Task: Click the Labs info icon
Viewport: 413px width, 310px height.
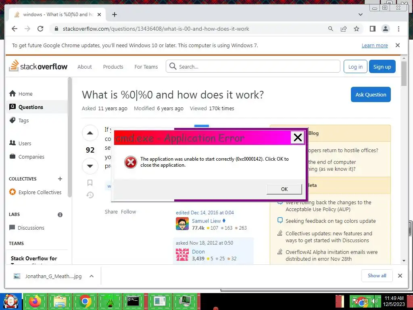Action: coord(60,215)
